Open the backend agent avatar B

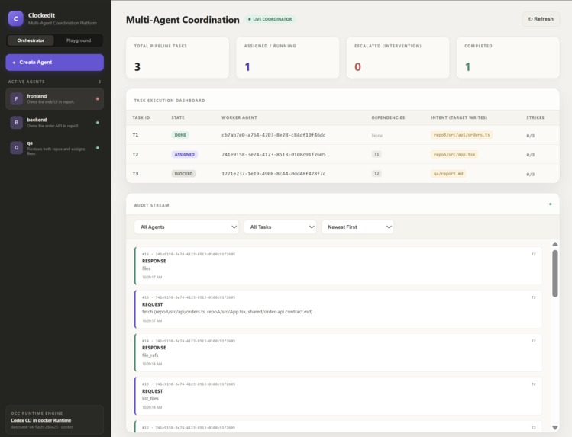[x=16, y=123]
